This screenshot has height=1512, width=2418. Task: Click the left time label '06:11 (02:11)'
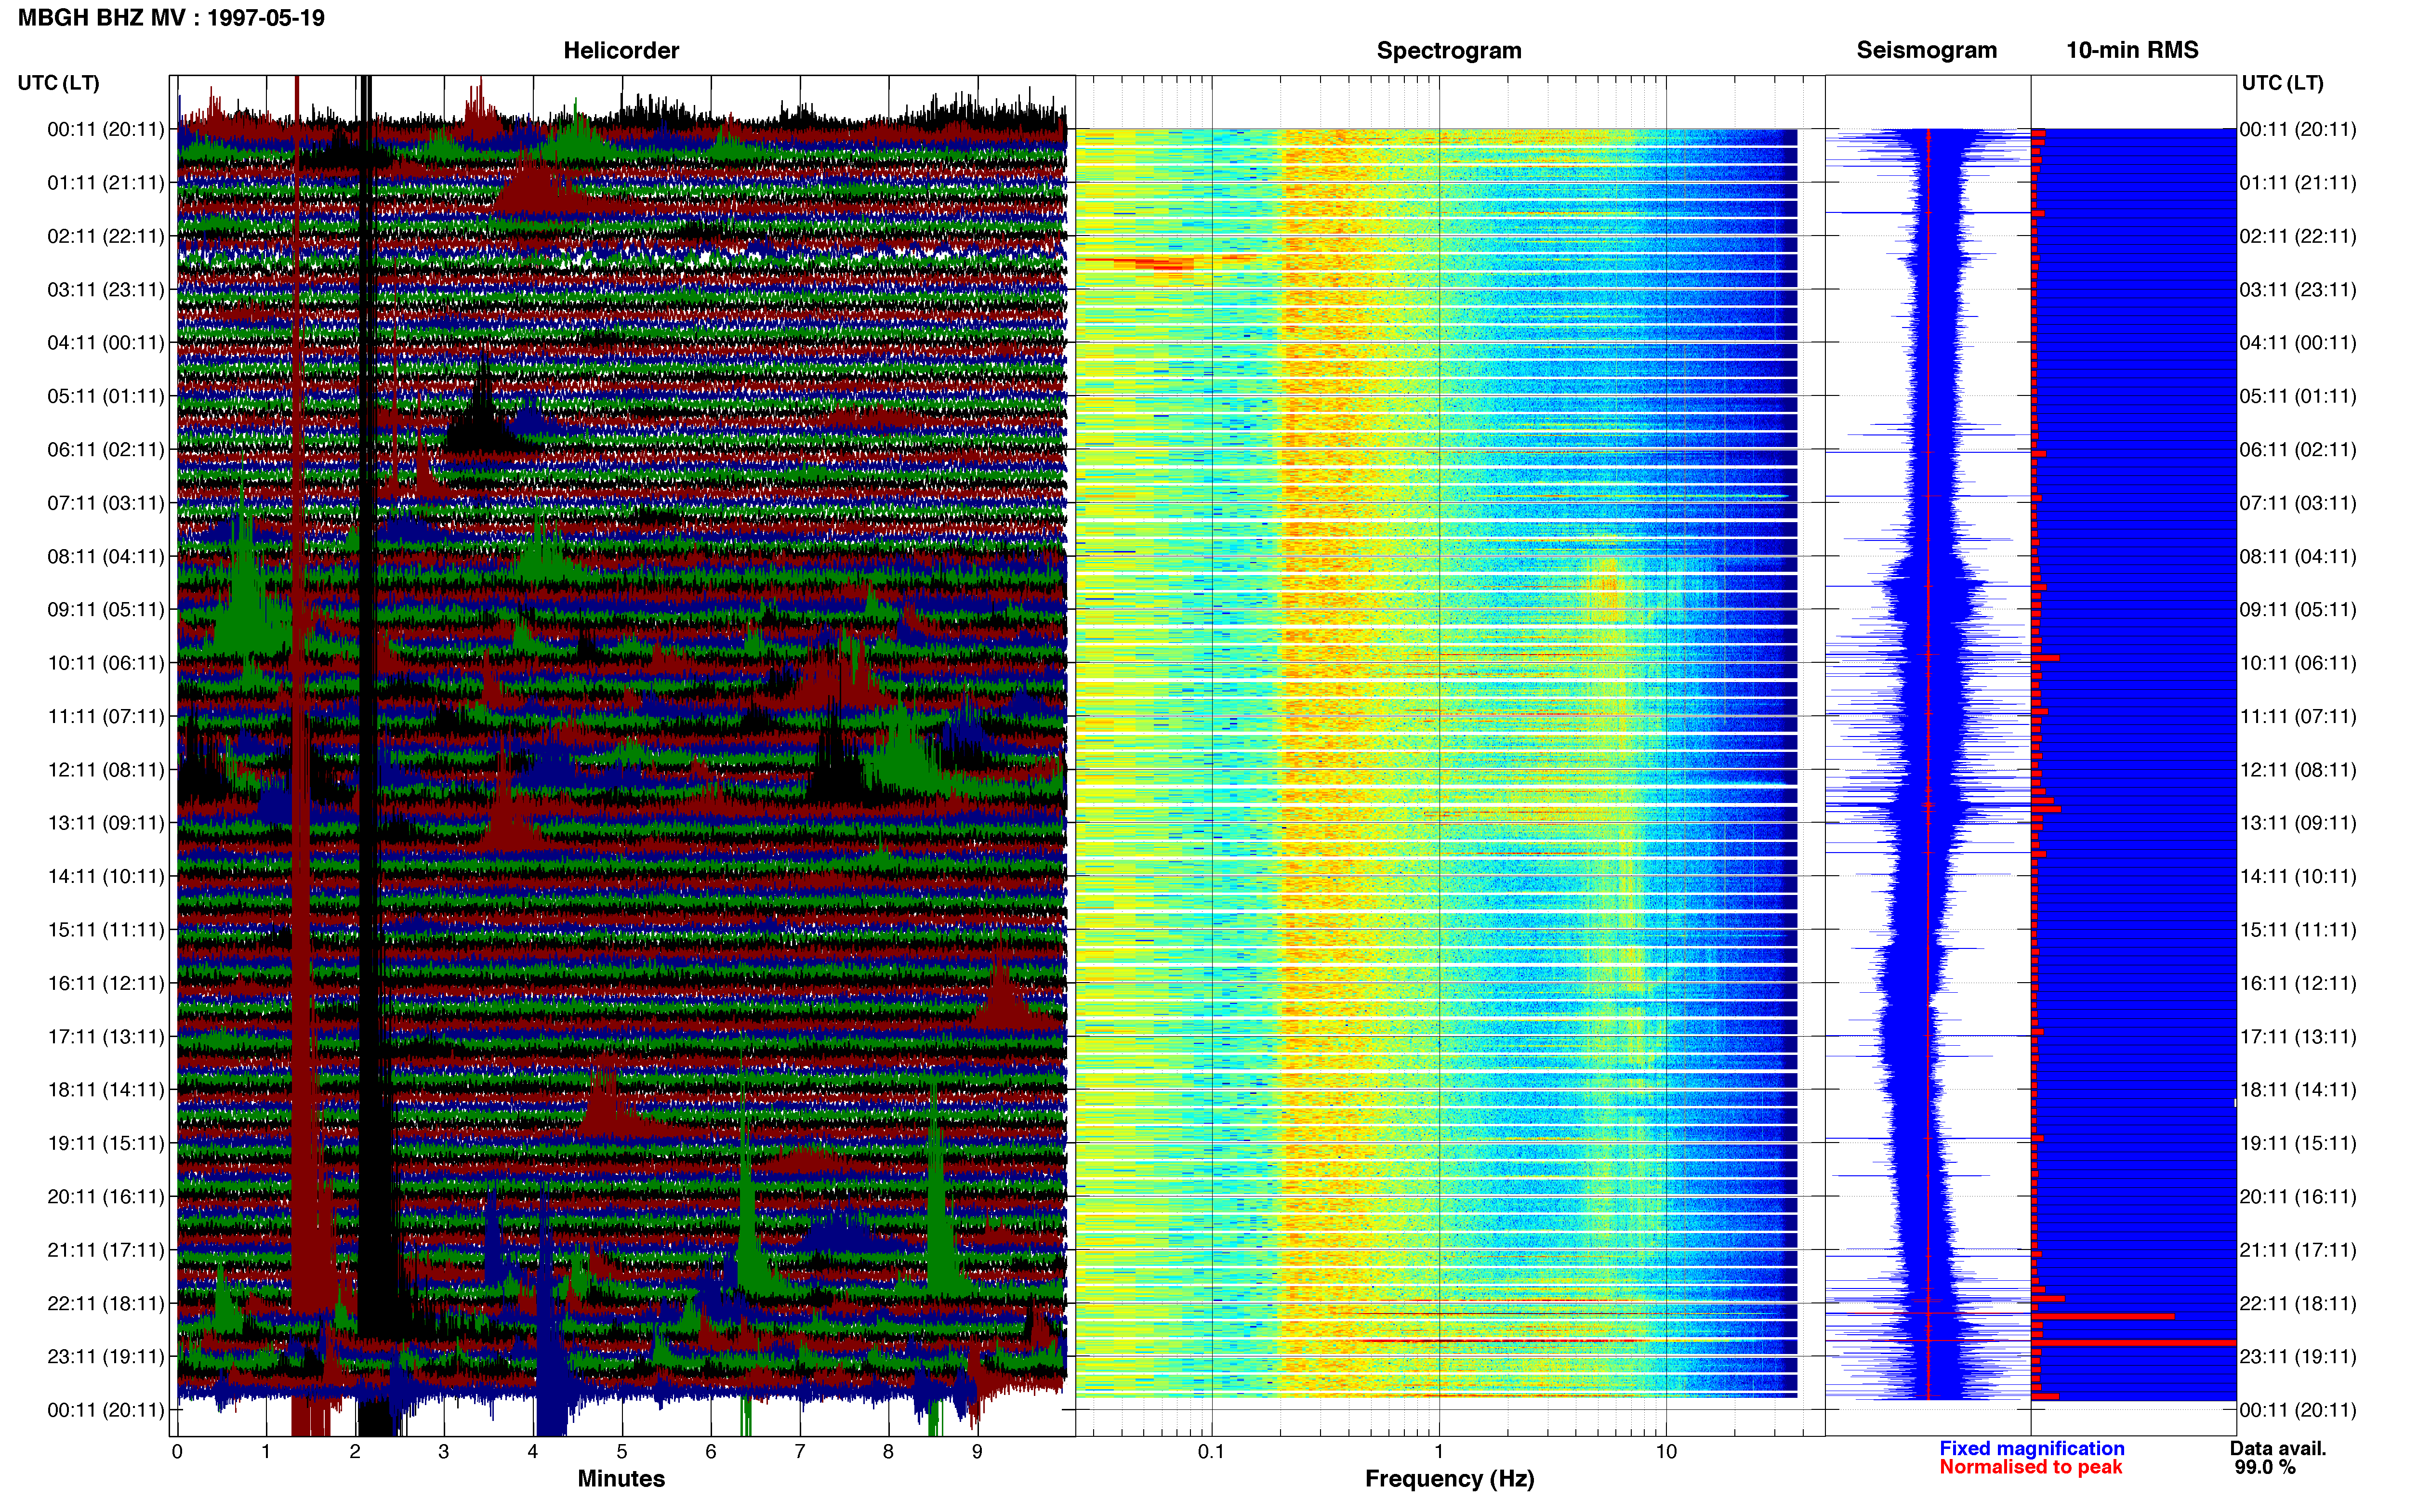click(x=106, y=450)
